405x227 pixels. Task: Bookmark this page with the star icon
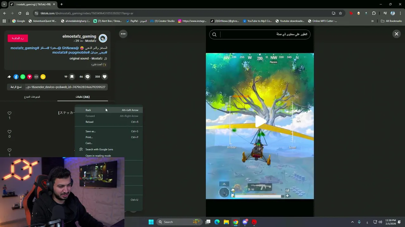click(x=340, y=13)
